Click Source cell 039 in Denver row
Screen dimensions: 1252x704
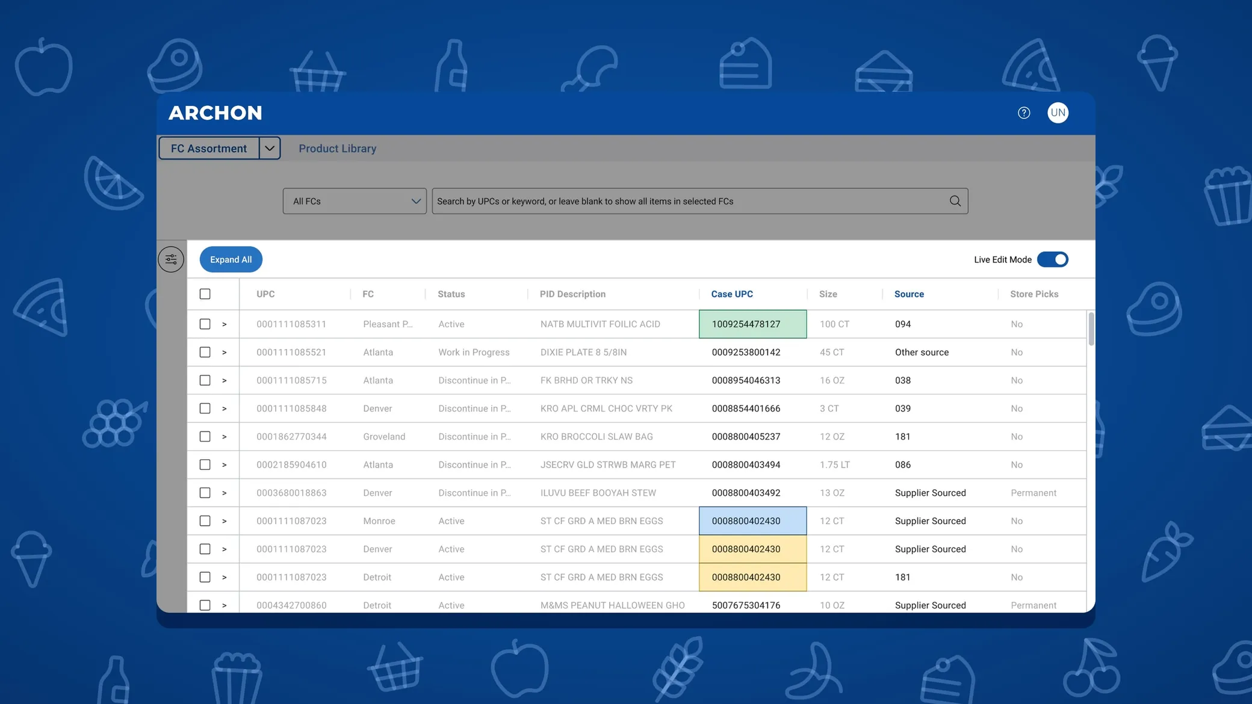(x=902, y=408)
